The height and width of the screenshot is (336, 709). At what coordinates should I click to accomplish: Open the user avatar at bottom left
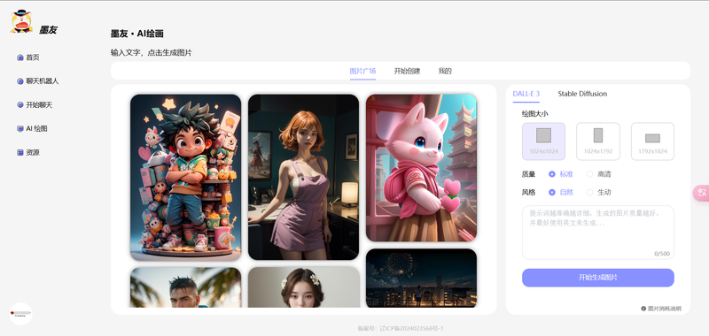point(20,314)
